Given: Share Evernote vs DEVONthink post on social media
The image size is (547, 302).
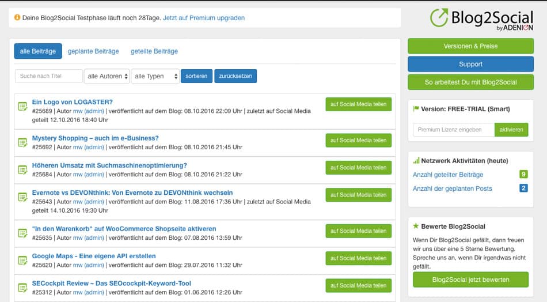Looking at the screenshot, I should click(359, 195).
